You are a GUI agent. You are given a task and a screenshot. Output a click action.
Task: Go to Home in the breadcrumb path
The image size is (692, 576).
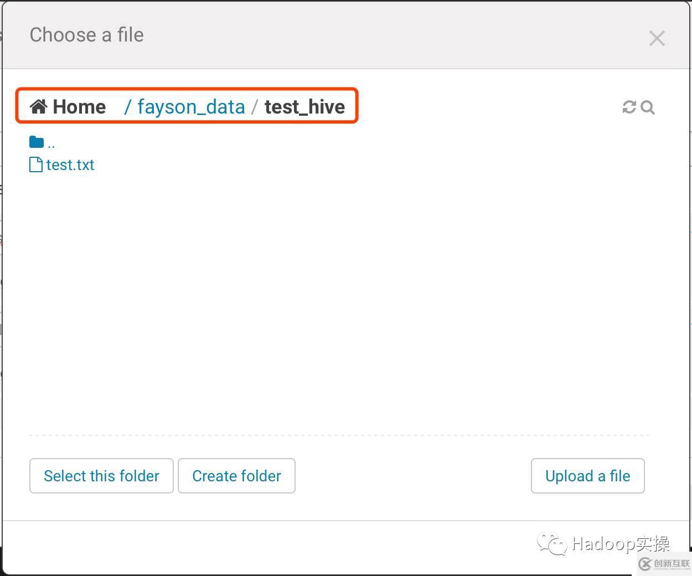tap(79, 106)
